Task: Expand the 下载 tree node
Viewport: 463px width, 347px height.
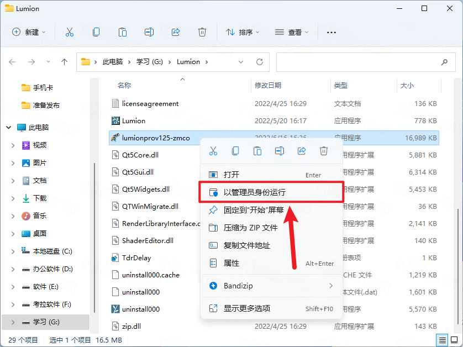Action: pyautogui.click(x=13, y=198)
